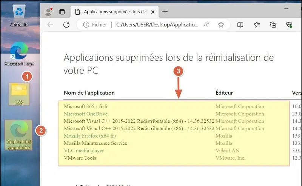This screenshot has height=186, width=302.
Task: Go back with the arrow button
Action: [x=50, y=25]
